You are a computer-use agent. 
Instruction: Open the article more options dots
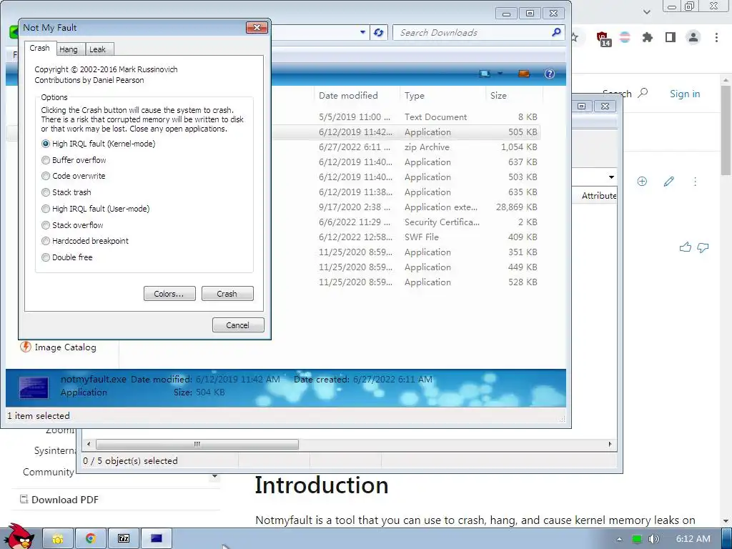[x=695, y=182]
